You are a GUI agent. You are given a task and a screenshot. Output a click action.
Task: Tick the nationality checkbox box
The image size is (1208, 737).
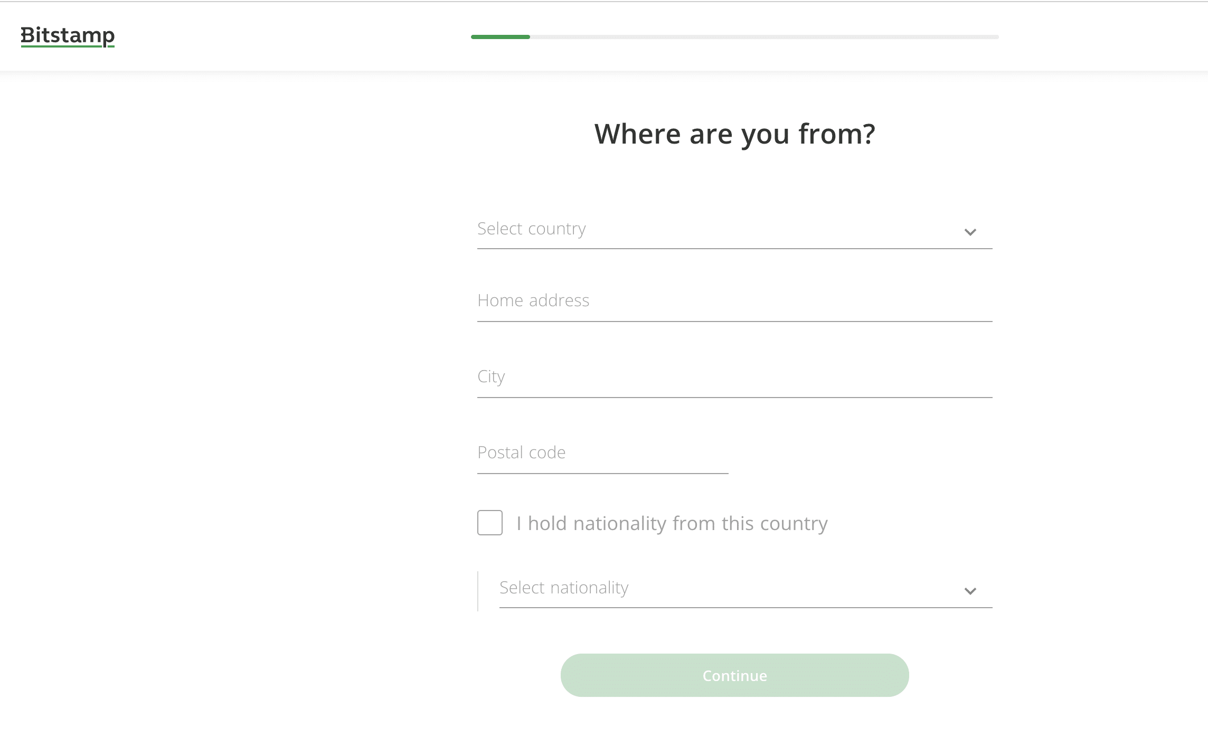pyautogui.click(x=490, y=523)
